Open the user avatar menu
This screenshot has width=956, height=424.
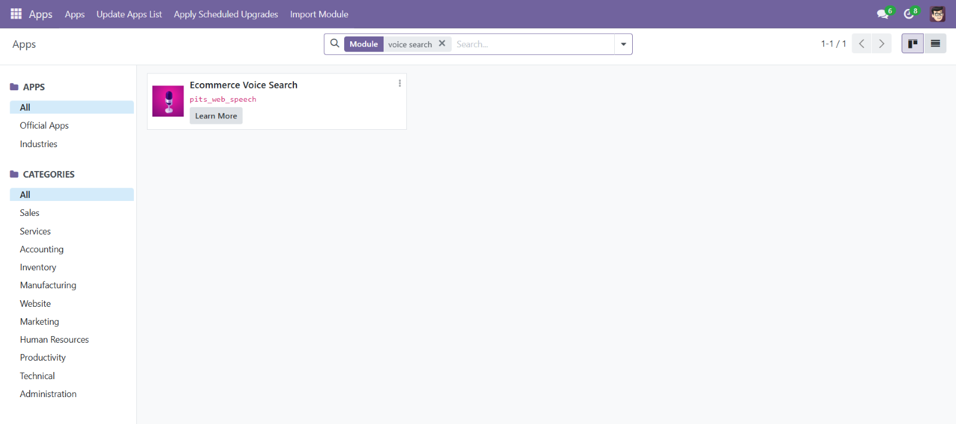coord(937,14)
